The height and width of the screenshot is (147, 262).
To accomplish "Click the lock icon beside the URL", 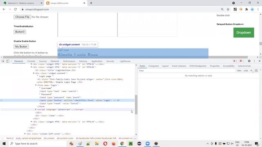I will (23, 9).
